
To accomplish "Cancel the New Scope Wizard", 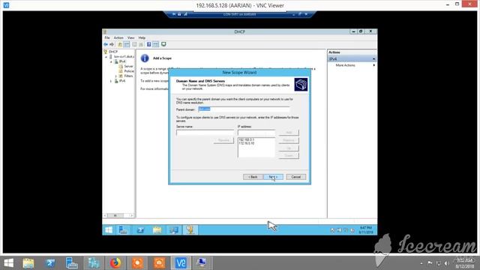I will (x=296, y=177).
